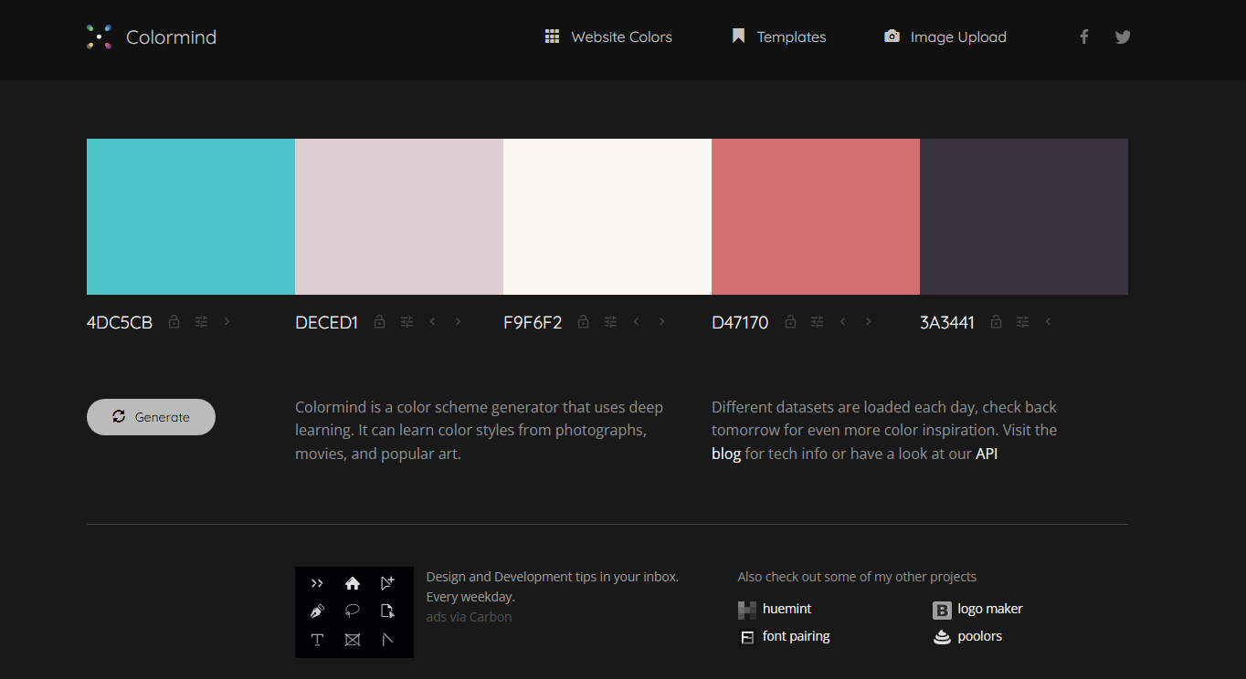Open the blog link
The image size is (1246, 679).
pos(725,453)
